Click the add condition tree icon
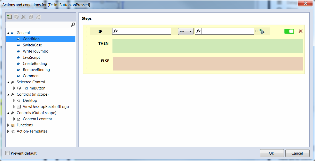Viewport: 315px width, 161px height. tap(262, 31)
